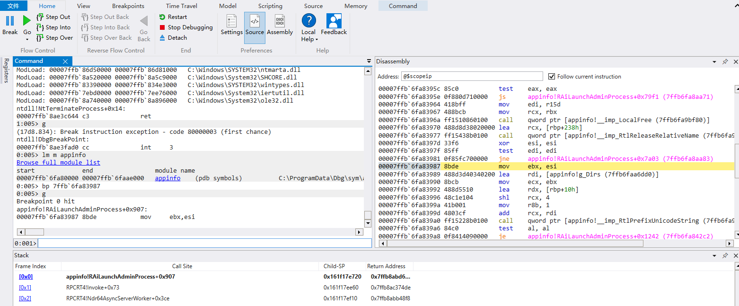This screenshot has width=739, height=306.
Task: Click the Step Over Back button
Action: pyautogui.click(x=106, y=38)
